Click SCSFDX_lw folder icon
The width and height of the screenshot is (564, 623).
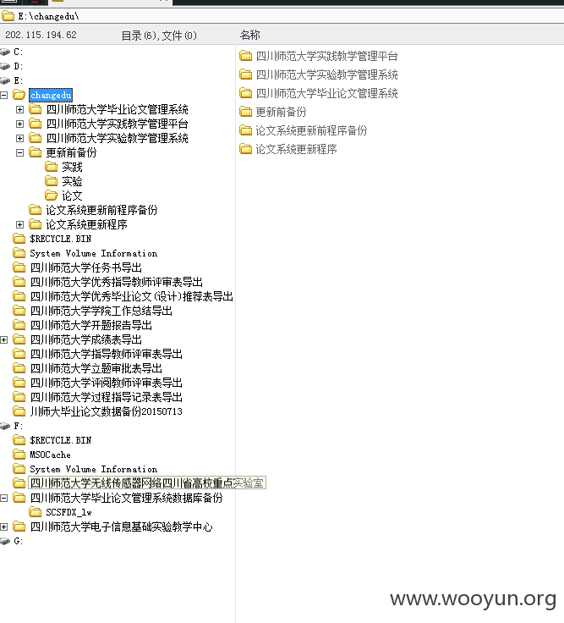coord(36,512)
